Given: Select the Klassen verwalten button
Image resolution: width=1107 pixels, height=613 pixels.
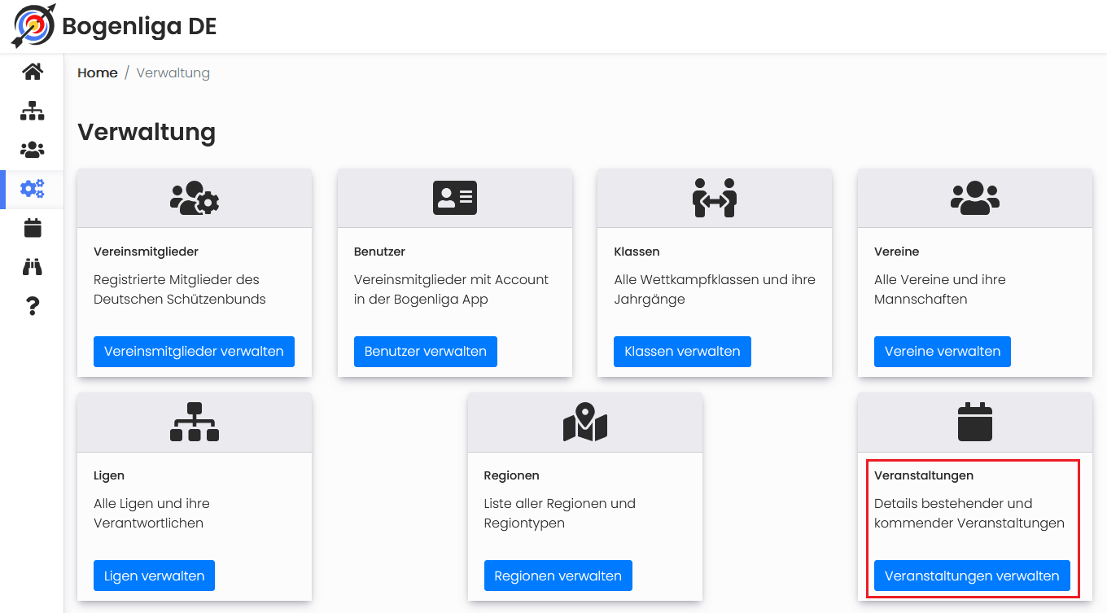Looking at the screenshot, I should (x=682, y=352).
